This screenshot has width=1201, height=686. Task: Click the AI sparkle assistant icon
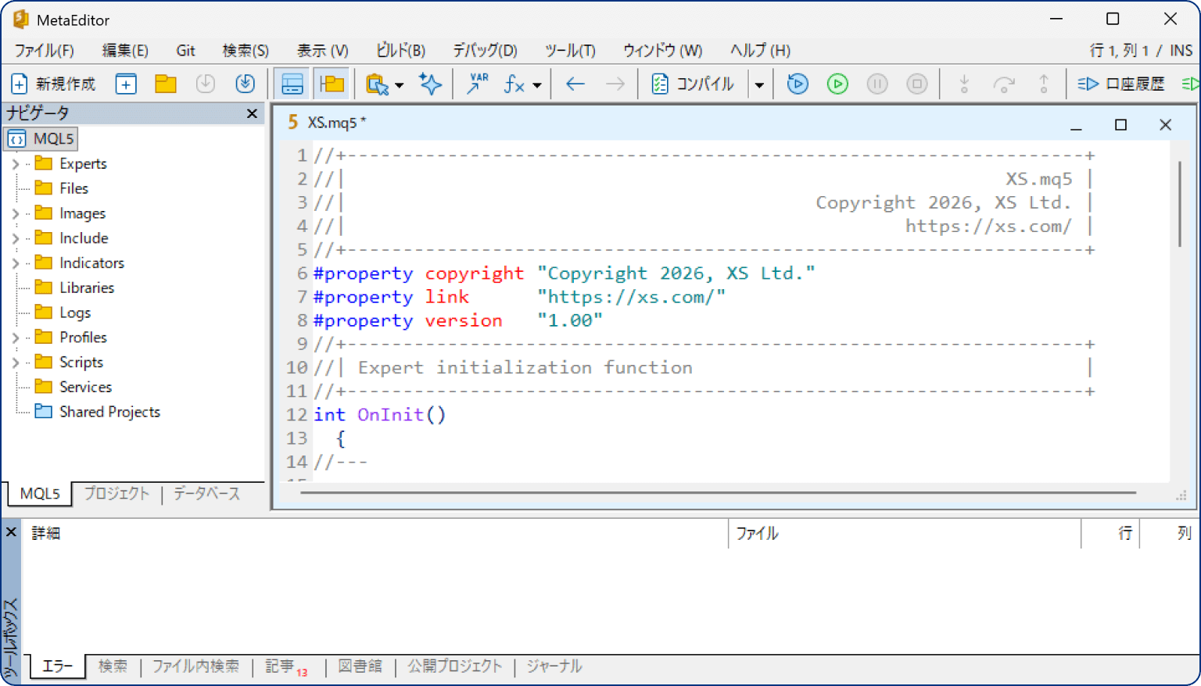(x=430, y=84)
